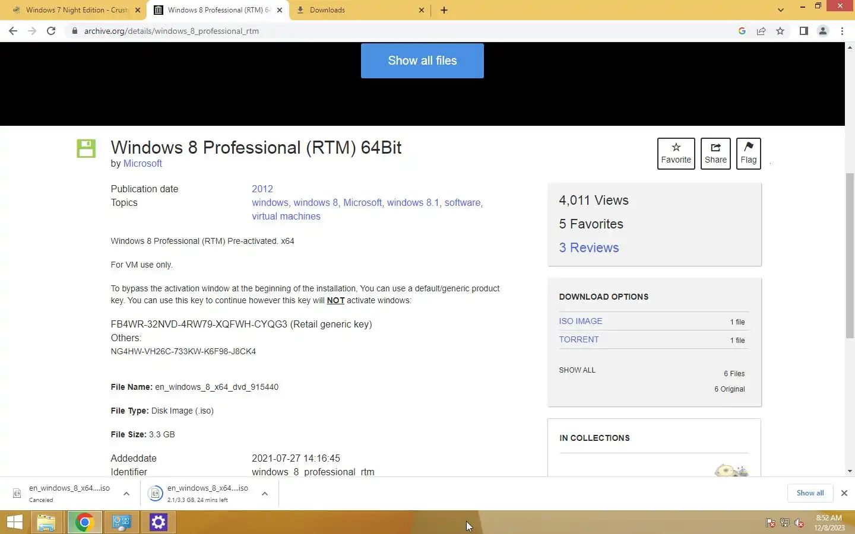Viewport: 855px width, 534px height.
Task: Bookmark this page with the star icon
Action: click(x=780, y=31)
